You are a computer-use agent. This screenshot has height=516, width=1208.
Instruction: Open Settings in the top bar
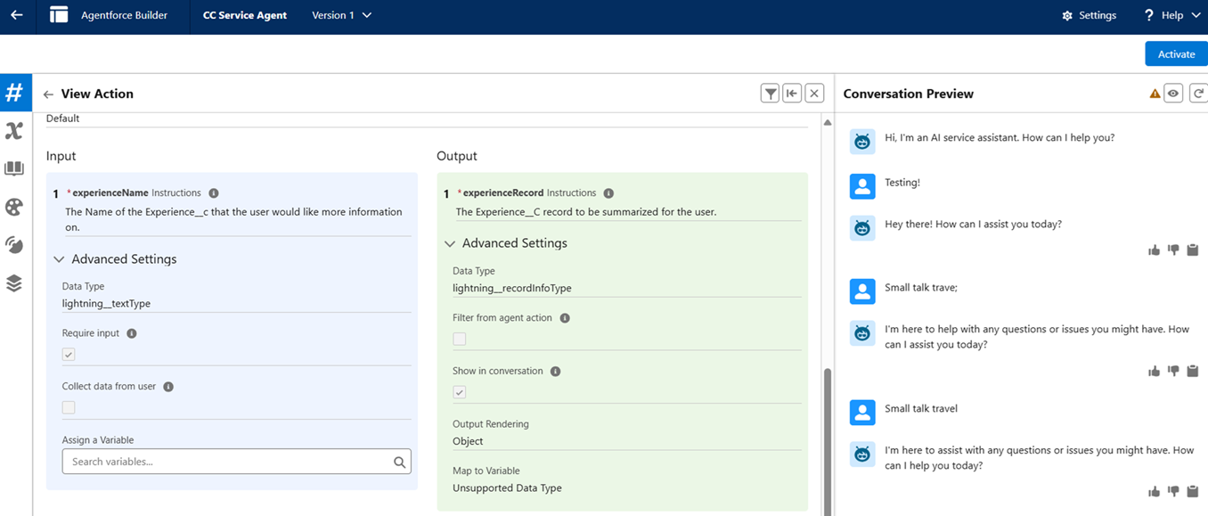tap(1089, 15)
